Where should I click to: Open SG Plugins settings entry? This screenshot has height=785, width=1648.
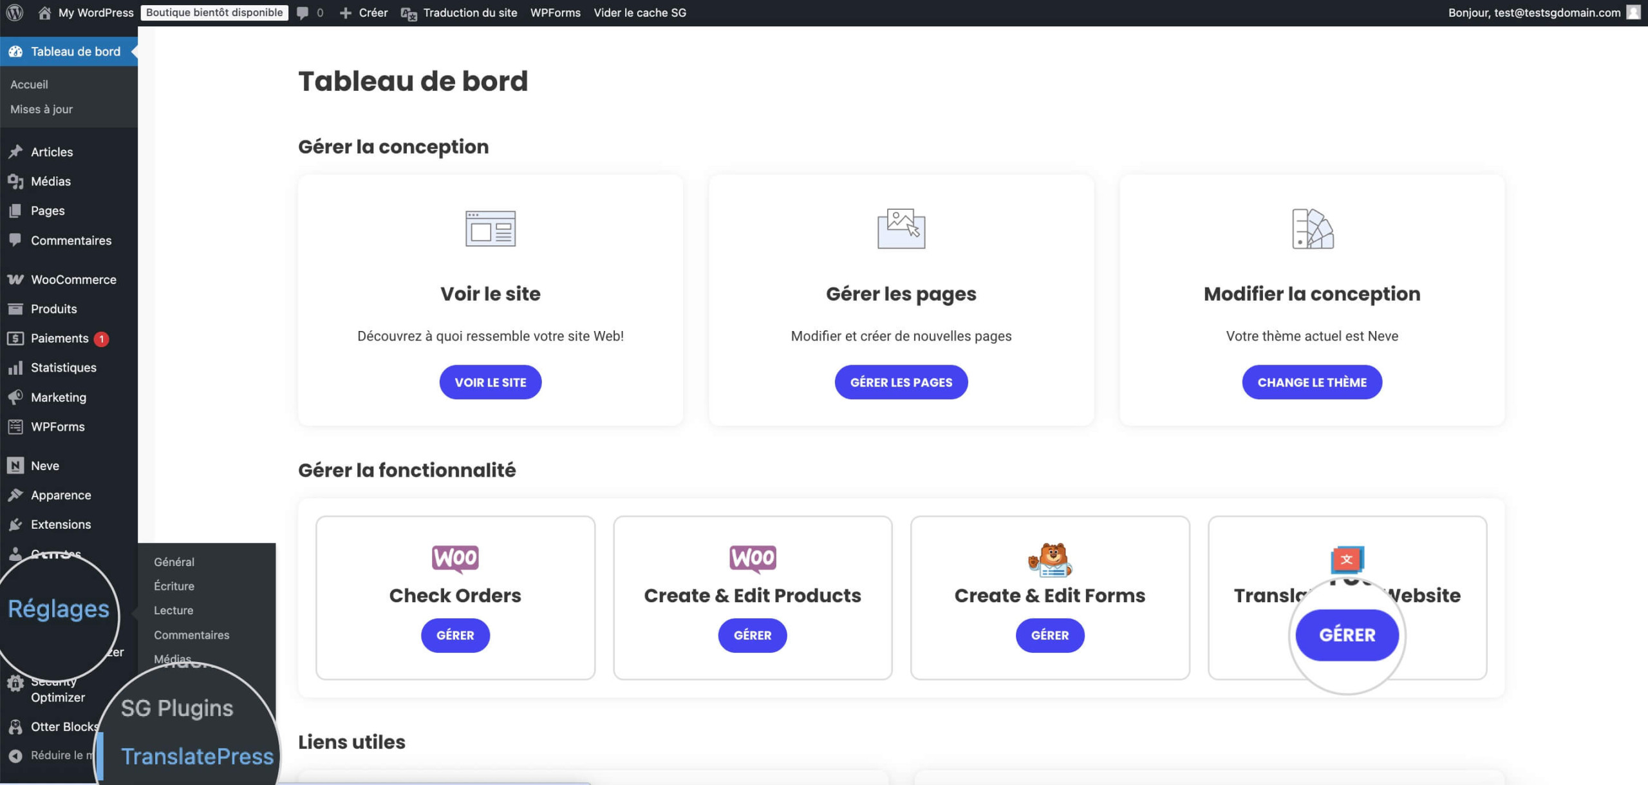(x=177, y=708)
